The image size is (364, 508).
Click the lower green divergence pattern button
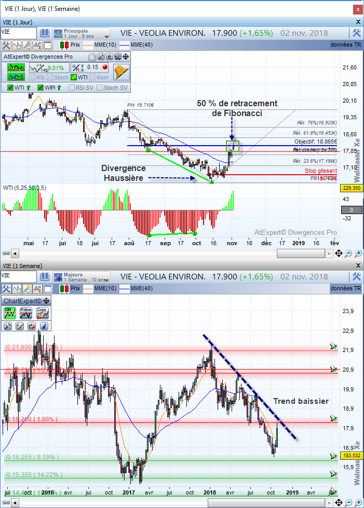pyautogui.click(x=16, y=77)
